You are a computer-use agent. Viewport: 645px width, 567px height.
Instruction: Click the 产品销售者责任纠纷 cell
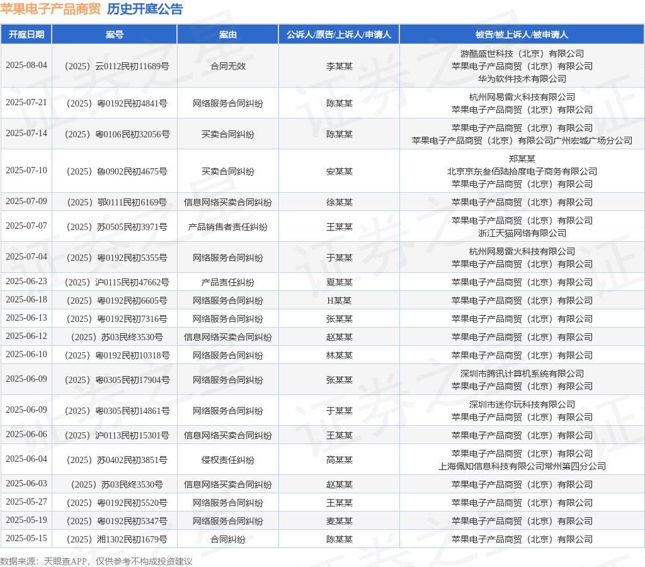[x=228, y=227]
